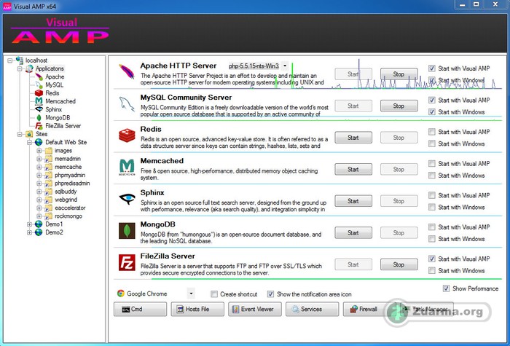Expand the Demo1 site node
This screenshot has height=346, width=510.
pos(29,224)
